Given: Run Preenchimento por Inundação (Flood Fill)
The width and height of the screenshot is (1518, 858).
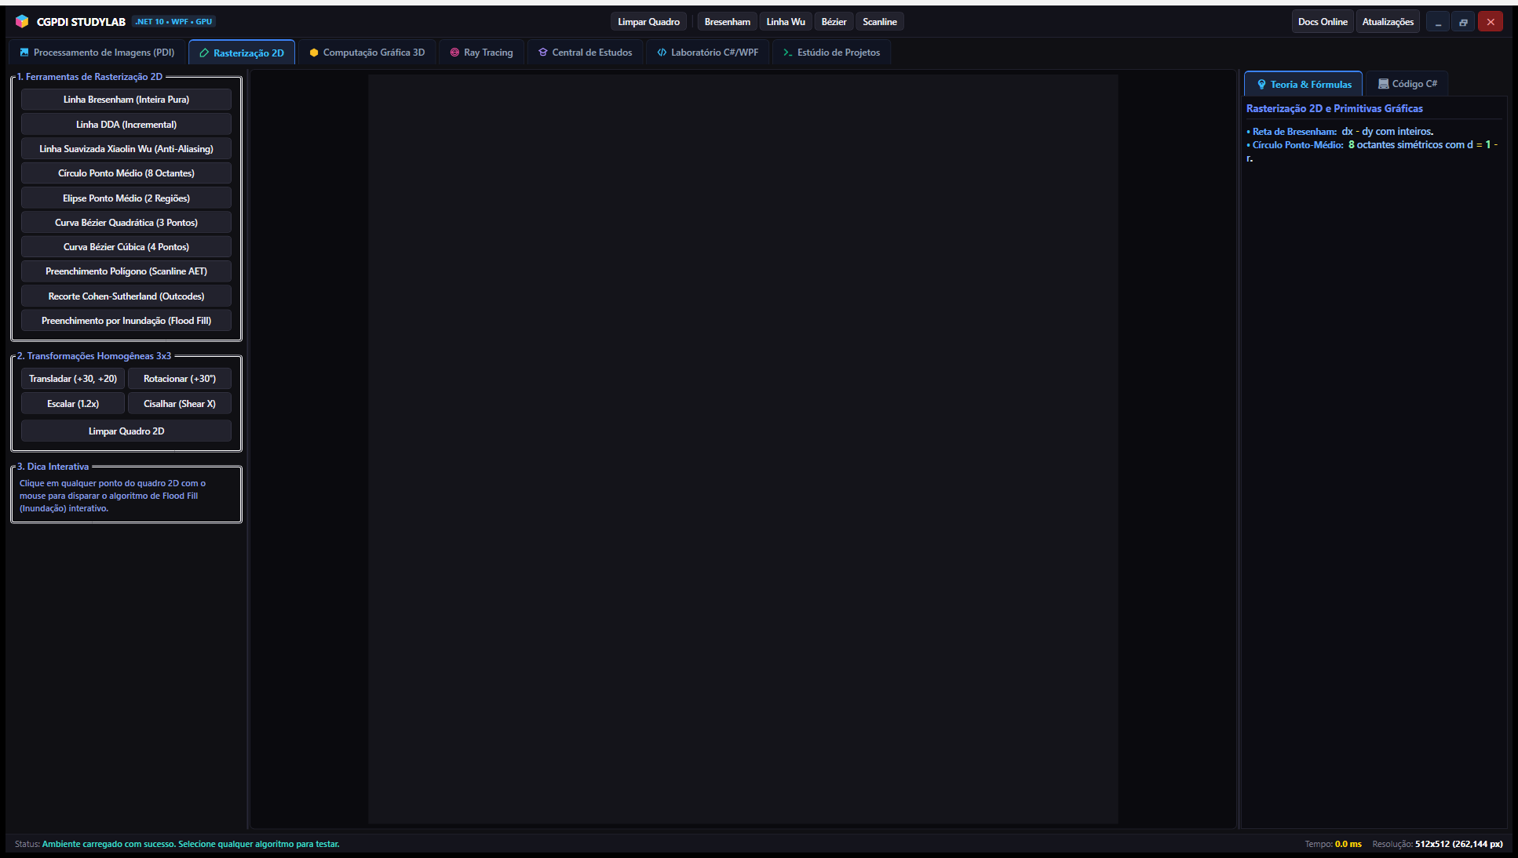Looking at the screenshot, I should coord(126,321).
